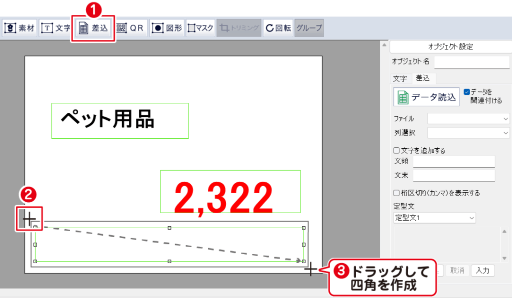Select the 文字 text tool
This screenshot has width=512, height=298.
[56, 28]
